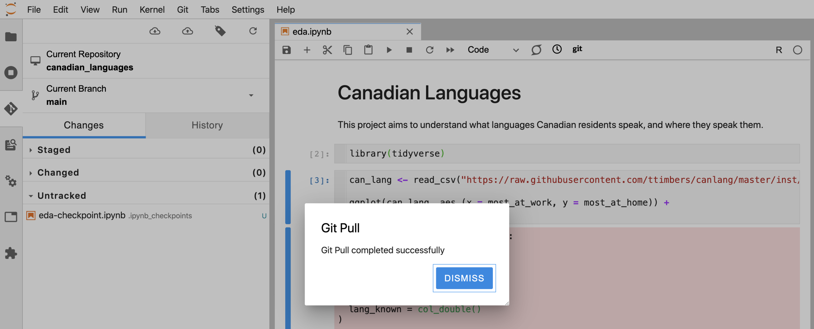The image size is (814, 329).
Task: Expand the Changed files section
Action: (x=31, y=173)
